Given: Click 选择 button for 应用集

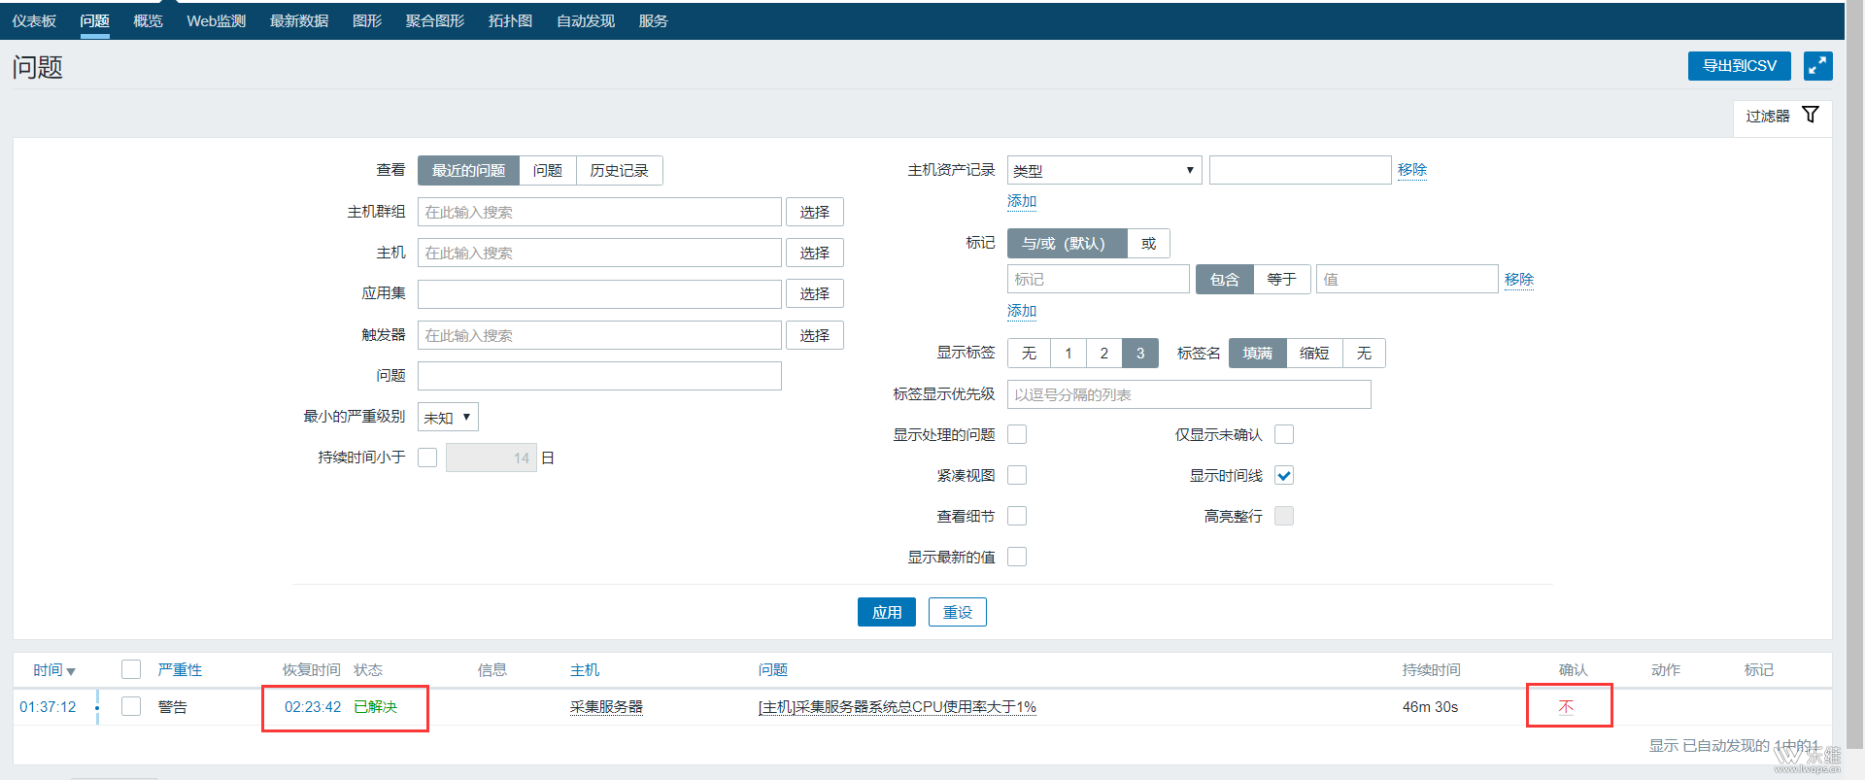Looking at the screenshot, I should coord(814,293).
